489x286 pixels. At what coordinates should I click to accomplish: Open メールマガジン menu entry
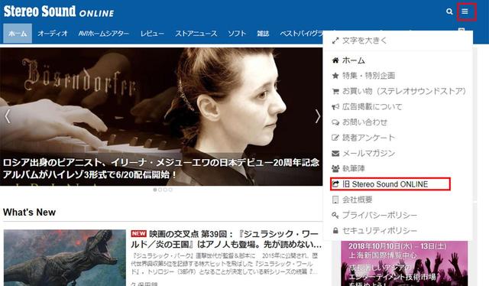click(368, 153)
